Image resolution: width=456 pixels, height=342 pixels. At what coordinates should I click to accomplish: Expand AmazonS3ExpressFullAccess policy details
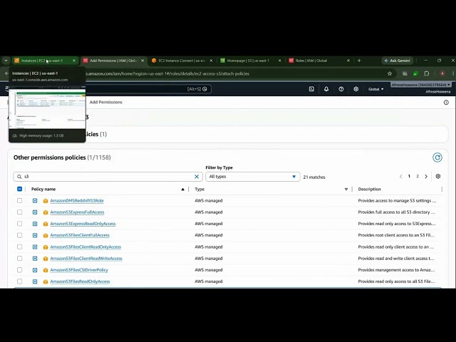point(35,212)
